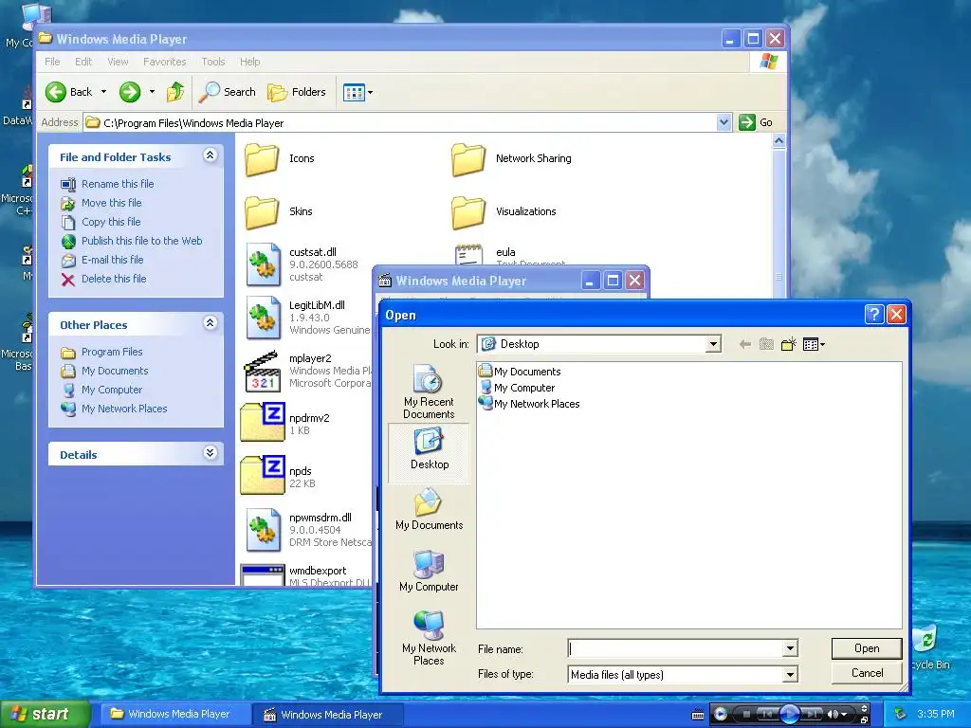The width and height of the screenshot is (971, 728).
Task: Open the Forward button history dropdown arrow
Action: point(152,92)
